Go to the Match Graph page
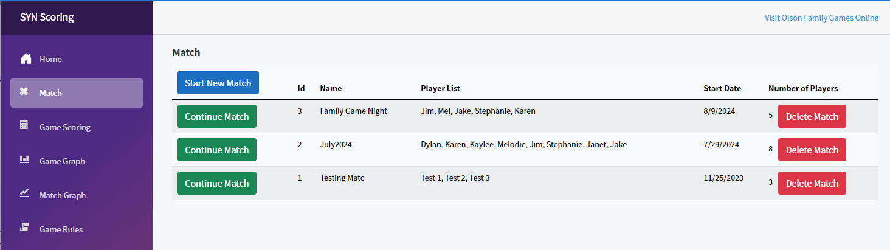 point(63,195)
